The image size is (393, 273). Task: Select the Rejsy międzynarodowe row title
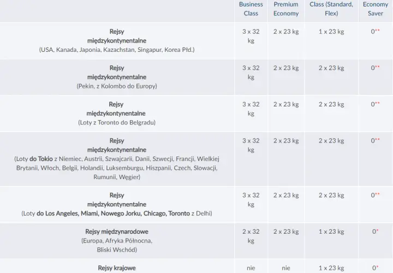[117, 232]
